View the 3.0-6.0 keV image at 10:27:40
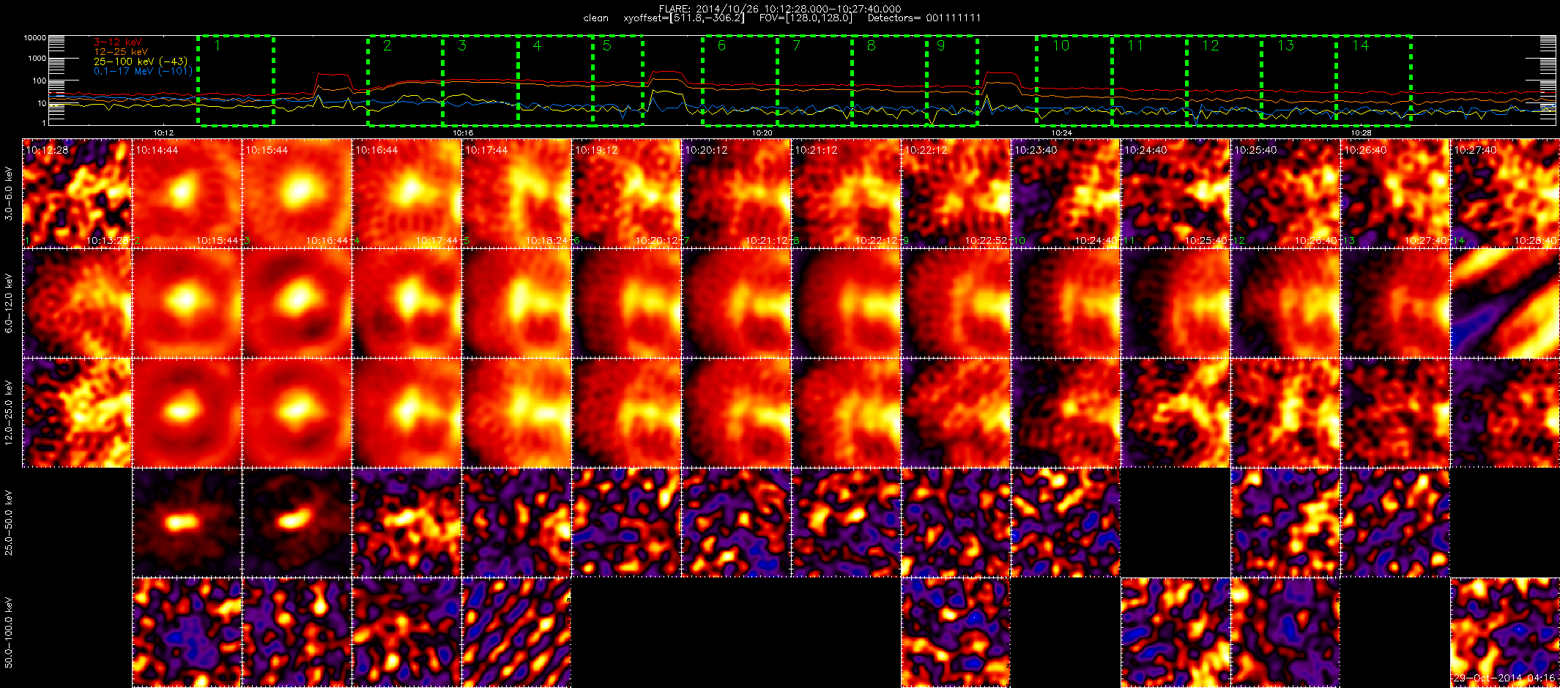1560x688 pixels. (x=1505, y=193)
